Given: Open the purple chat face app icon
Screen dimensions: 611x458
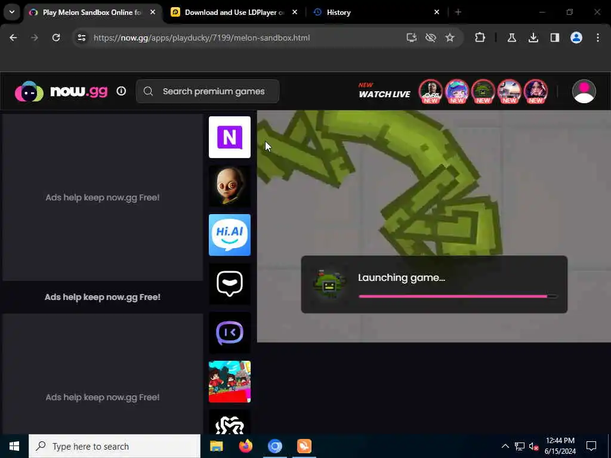Looking at the screenshot, I should [x=230, y=333].
